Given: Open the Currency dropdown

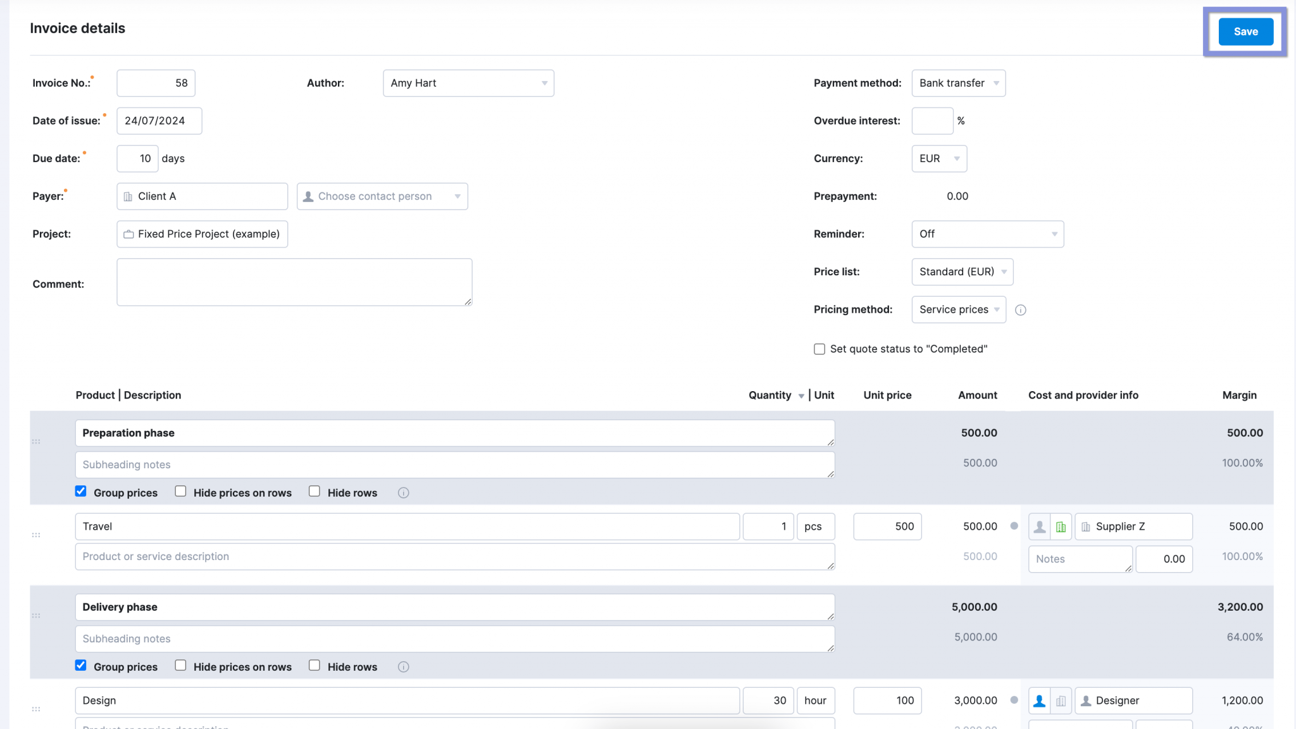Looking at the screenshot, I should 938,158.
